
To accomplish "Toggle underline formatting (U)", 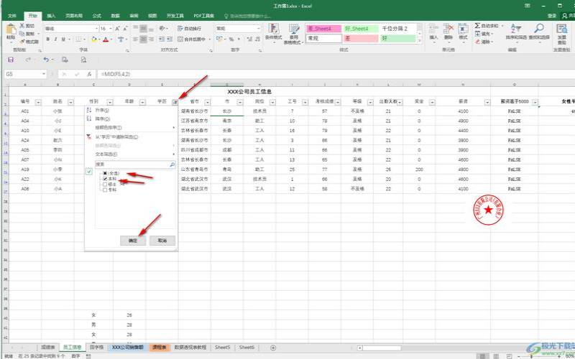I will [63, 39].
